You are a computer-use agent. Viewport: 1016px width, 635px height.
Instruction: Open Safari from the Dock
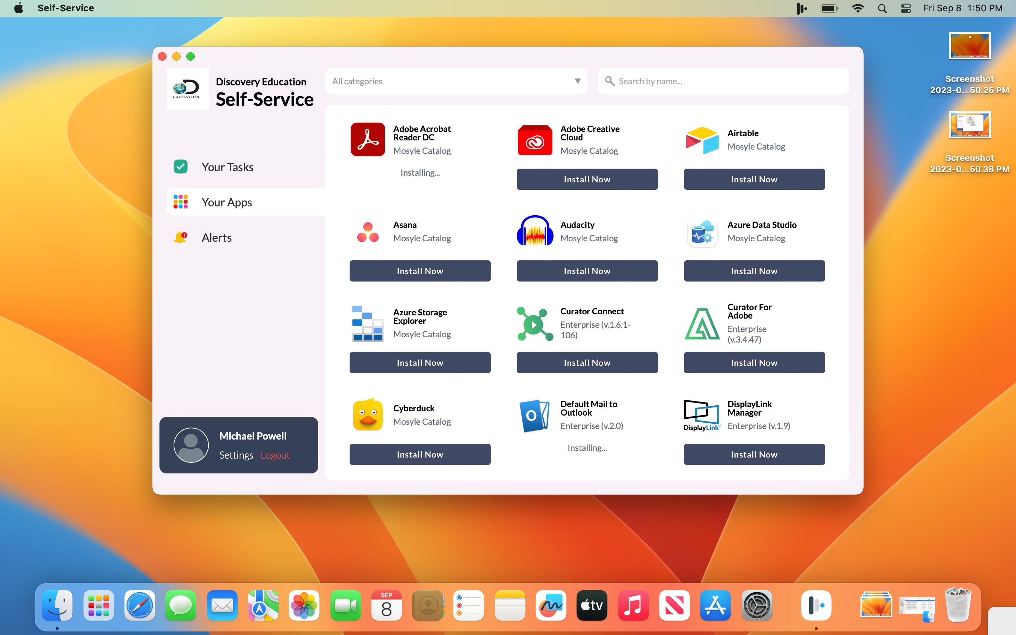coord(140,605)
